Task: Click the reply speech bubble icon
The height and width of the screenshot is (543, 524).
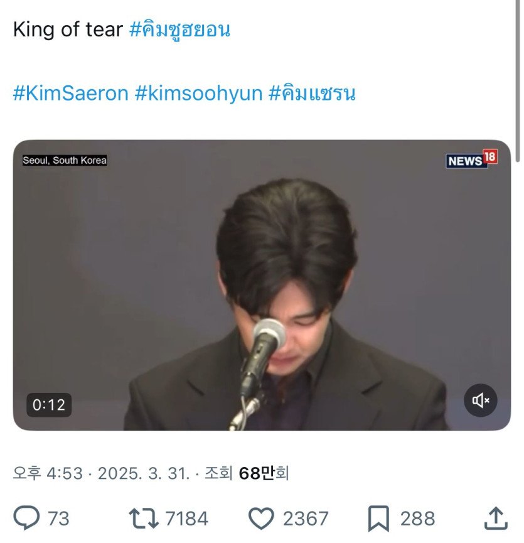Action: (x=26, y=519)
